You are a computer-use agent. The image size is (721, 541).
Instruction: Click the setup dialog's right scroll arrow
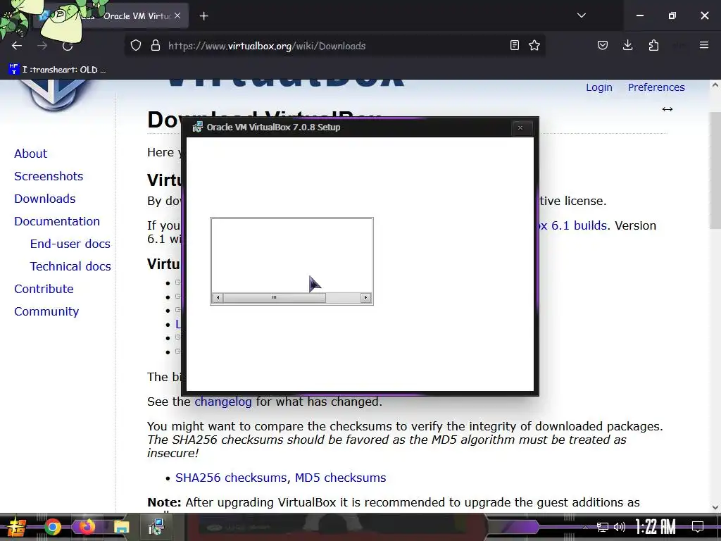coord(365,298)
